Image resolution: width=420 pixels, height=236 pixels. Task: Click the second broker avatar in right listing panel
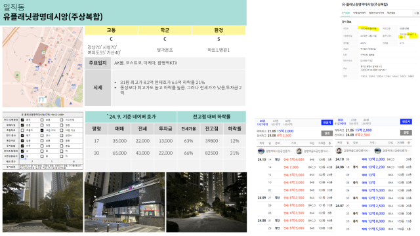(378, 151)
